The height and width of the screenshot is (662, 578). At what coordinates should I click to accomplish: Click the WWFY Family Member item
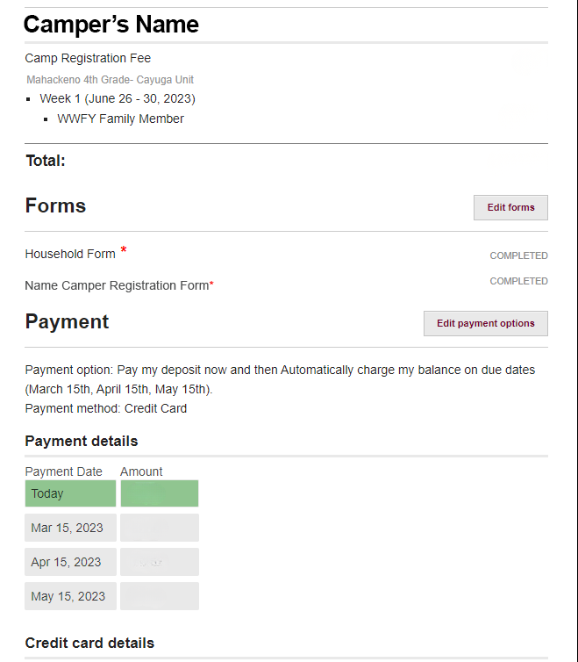[x=121, y=119]
